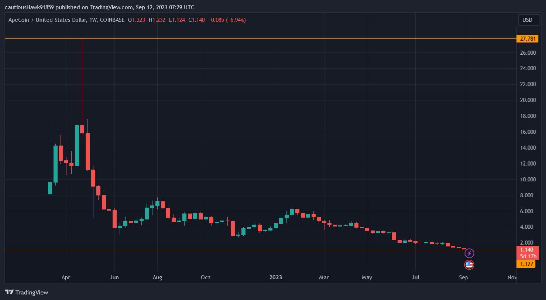
Task: Click the purple lightning bolt event icon
Action: pos(469,253)
